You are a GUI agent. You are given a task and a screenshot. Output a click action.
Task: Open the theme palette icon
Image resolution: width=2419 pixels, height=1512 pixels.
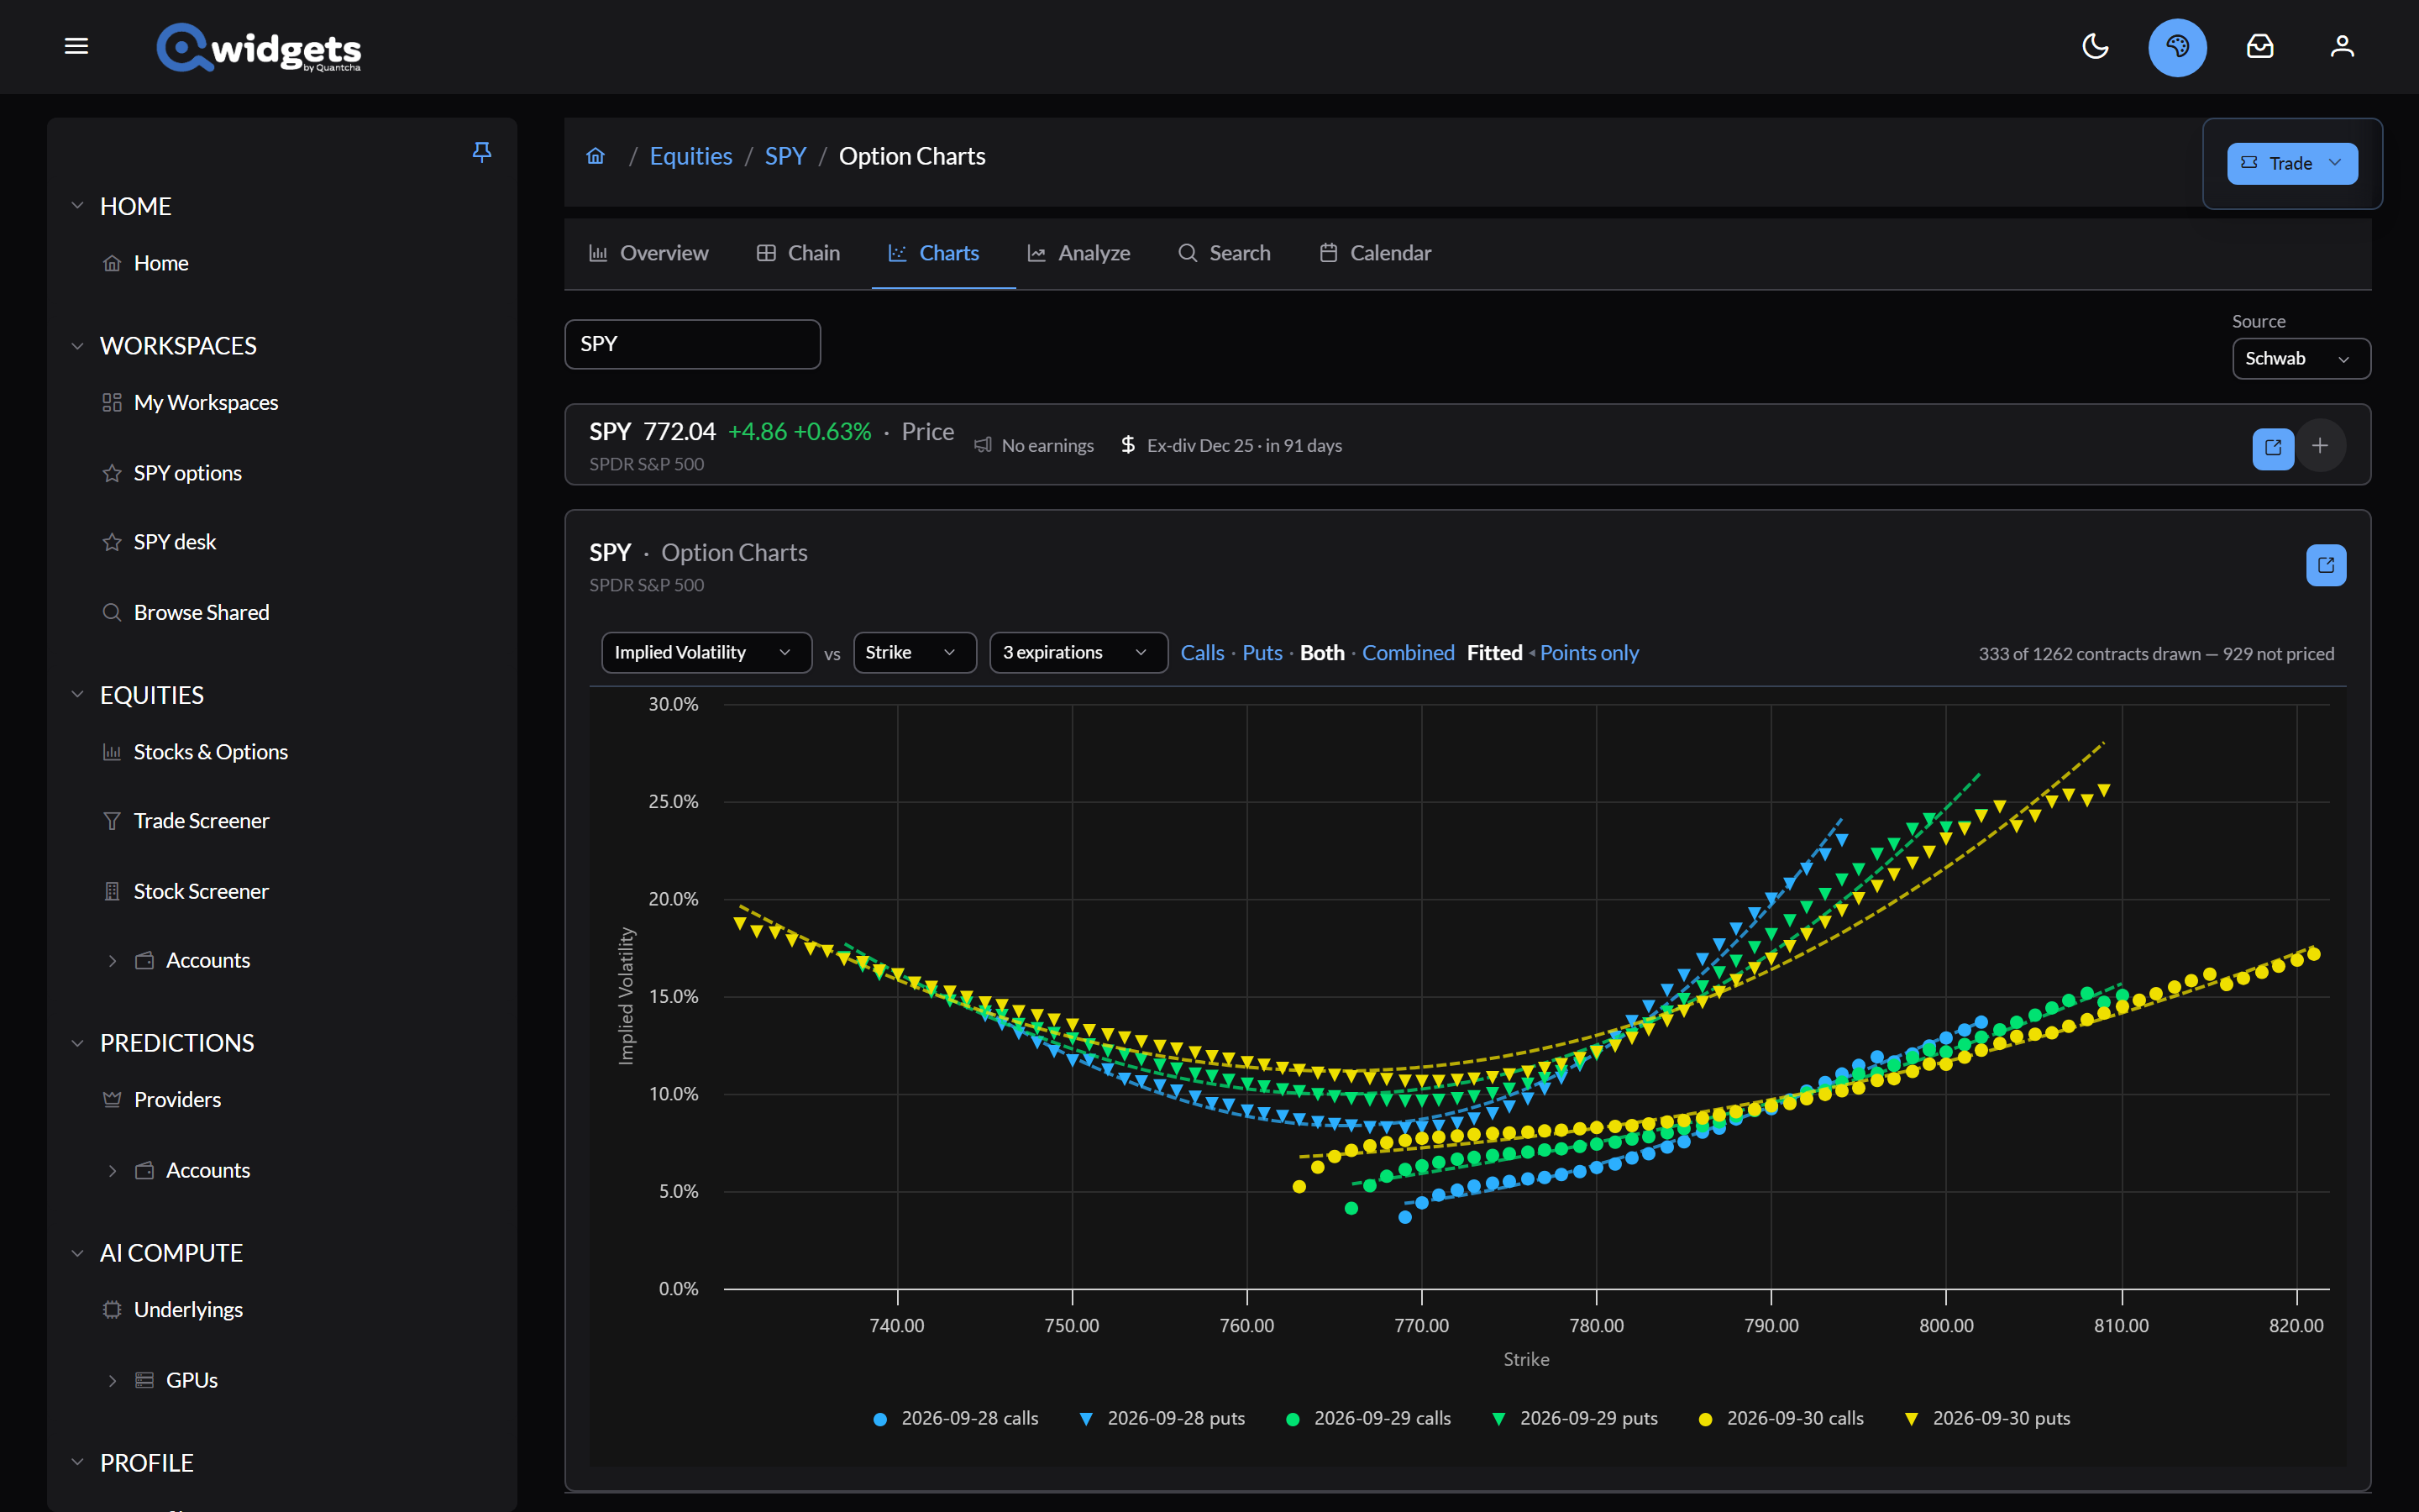pyautogui.click(x=2177, y=46)
